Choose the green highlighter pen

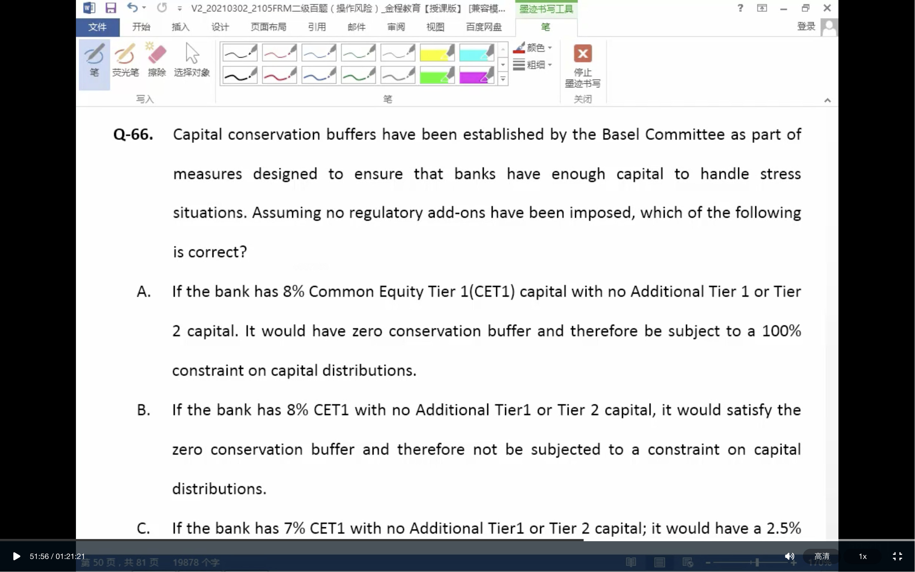pyautogui.click(x=437, y=75)
